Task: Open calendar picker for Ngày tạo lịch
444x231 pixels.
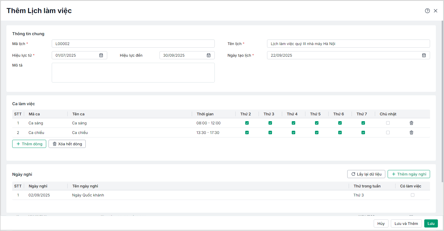Action: pyautogui.click(x=424, y=55)
